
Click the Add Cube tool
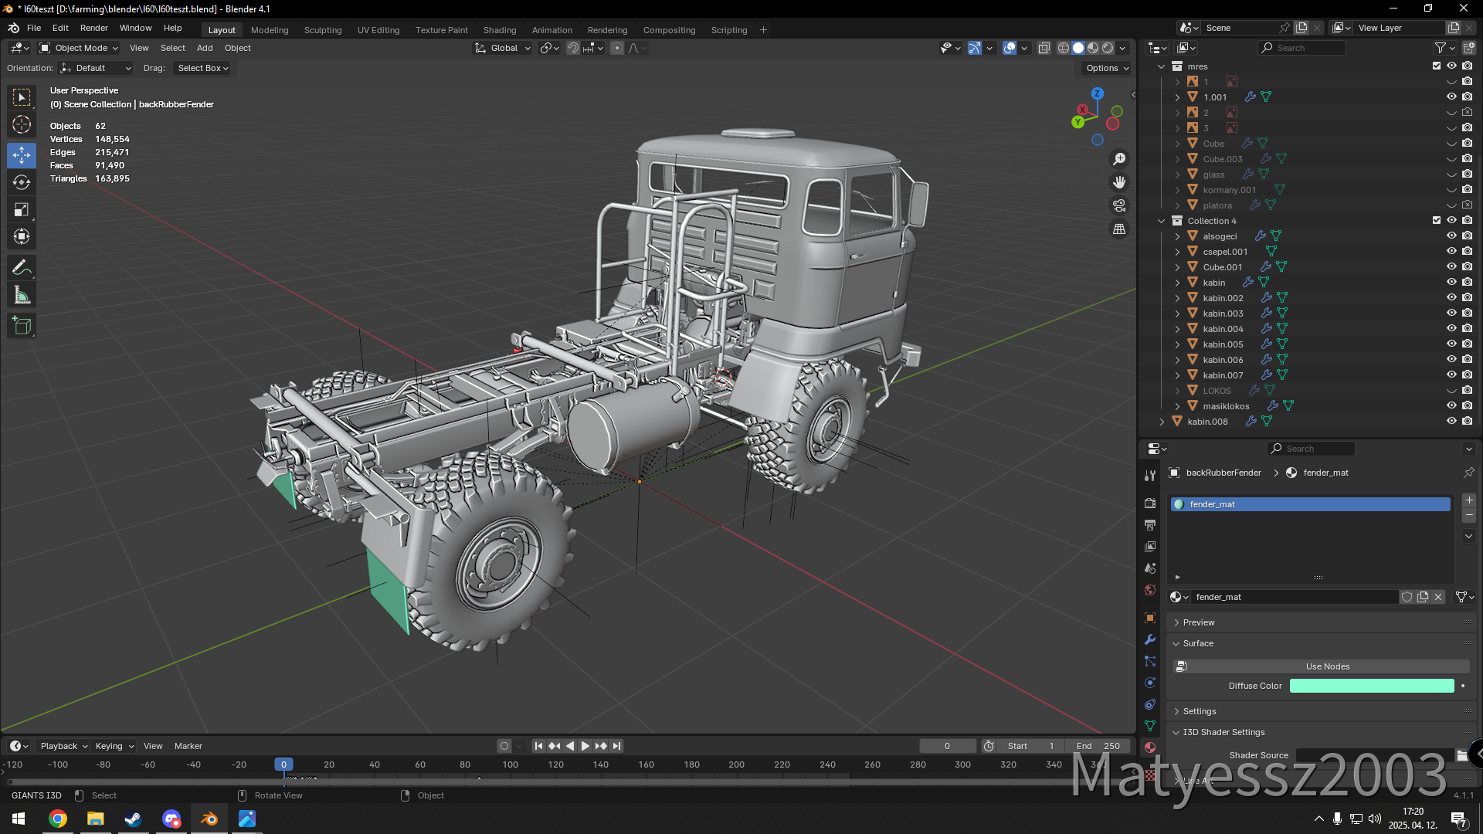point(22,326)
